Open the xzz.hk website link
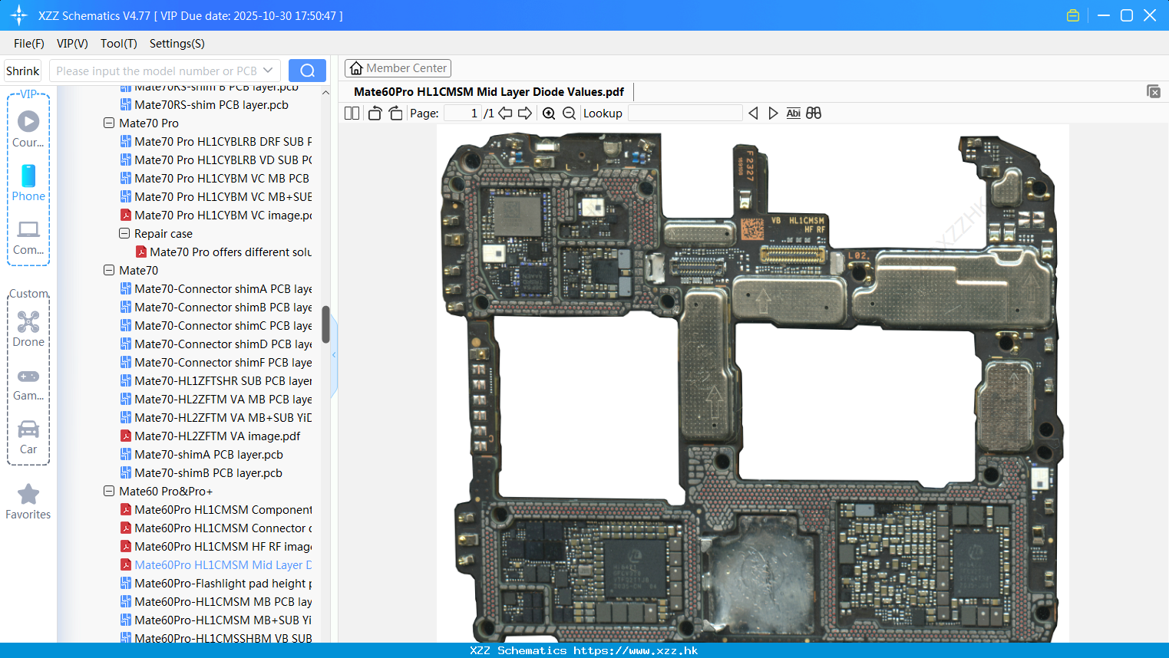The height and width of the screenshot is (658, 1169). coord(636,650)
